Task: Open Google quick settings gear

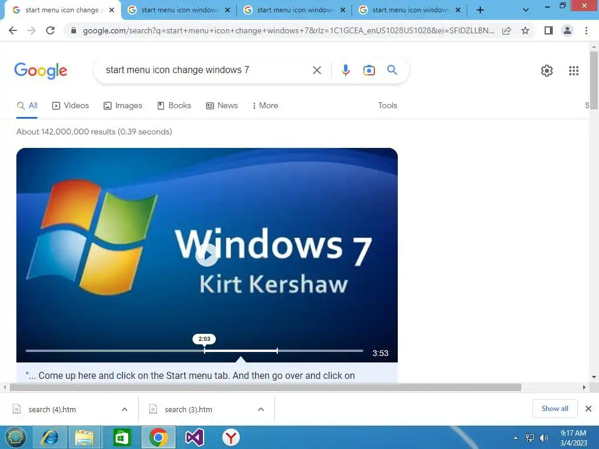Action: [x=547, y=71]
